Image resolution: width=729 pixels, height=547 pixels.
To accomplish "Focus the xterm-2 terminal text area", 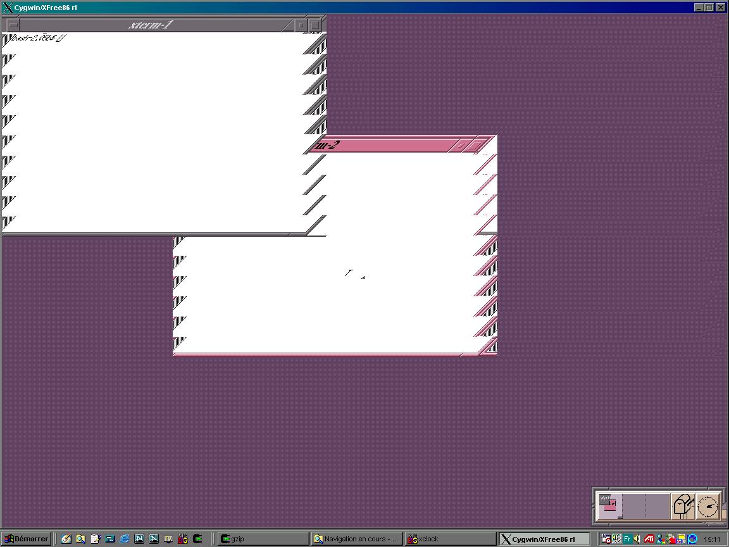I will (x=329, y=298).
